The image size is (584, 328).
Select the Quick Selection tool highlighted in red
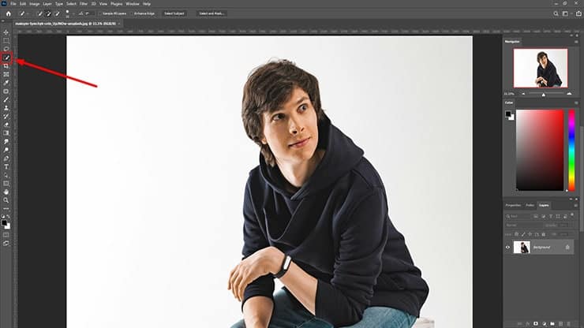click(x=6, y=58)
